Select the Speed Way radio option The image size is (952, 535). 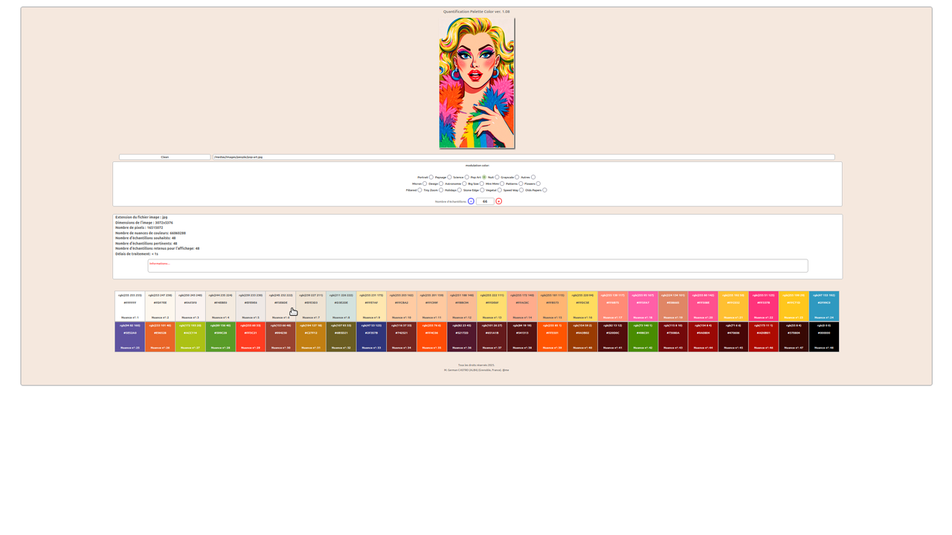521,190
